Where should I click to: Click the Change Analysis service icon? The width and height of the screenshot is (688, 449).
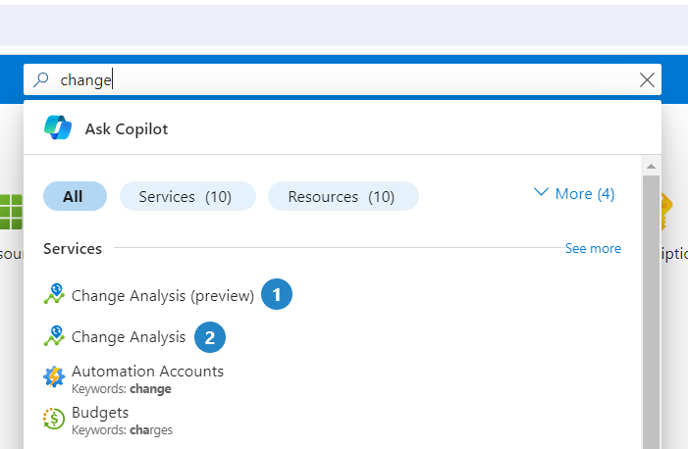tap(54, 336)
